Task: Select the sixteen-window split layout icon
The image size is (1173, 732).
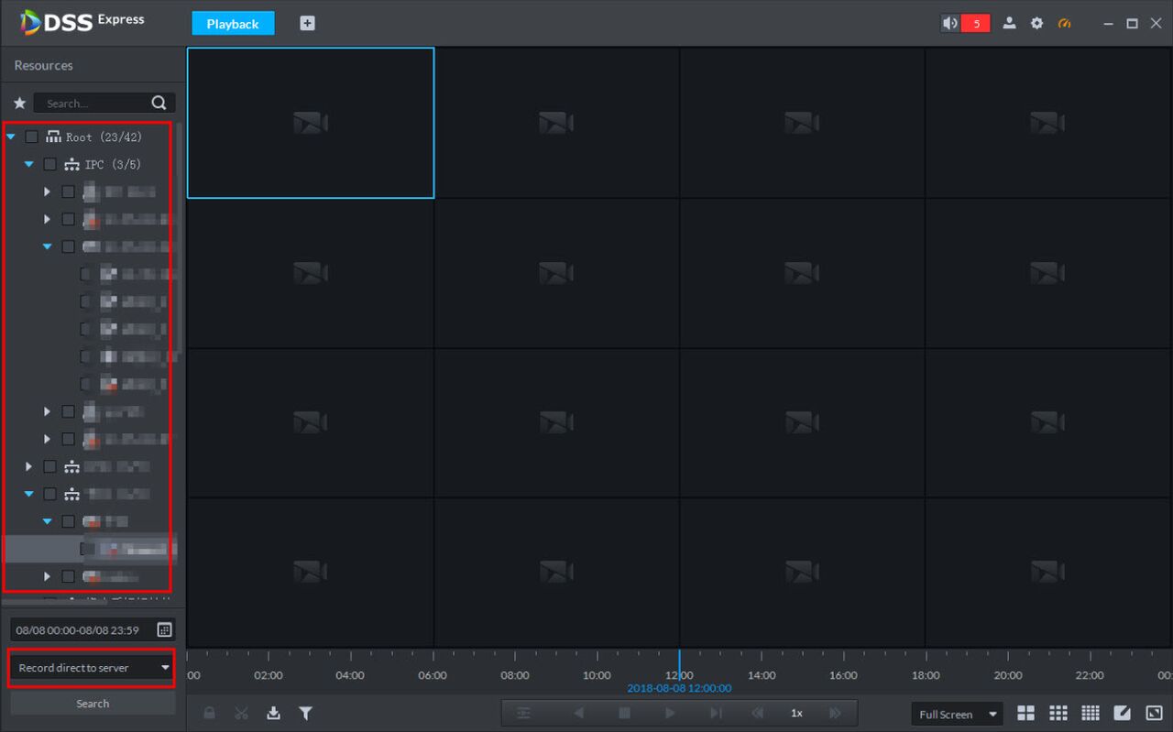Action: point(1090,713)
